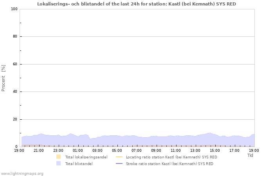The width and height of the screenshot is (274, 176).
Task: Click the 'Locating ratio station Kastl' legend text
Action: point(171,157)
